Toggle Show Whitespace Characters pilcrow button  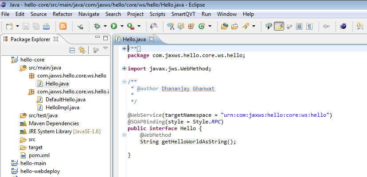point(309,27)
